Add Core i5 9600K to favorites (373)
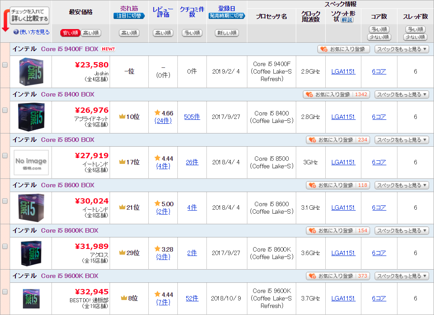Screen dimensions: 434x315 (338, 276)
